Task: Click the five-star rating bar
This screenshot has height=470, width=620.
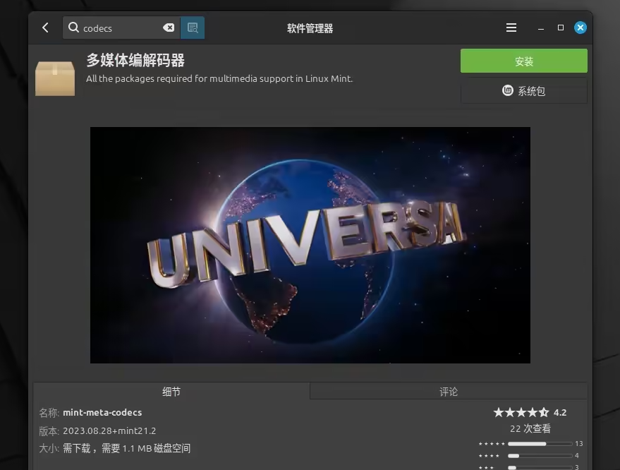Action: pyautogui.click(x=540, y=444)
